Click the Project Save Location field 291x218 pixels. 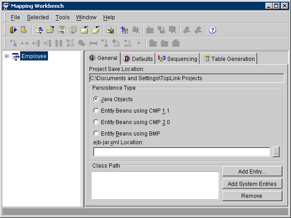pos(187,78)
